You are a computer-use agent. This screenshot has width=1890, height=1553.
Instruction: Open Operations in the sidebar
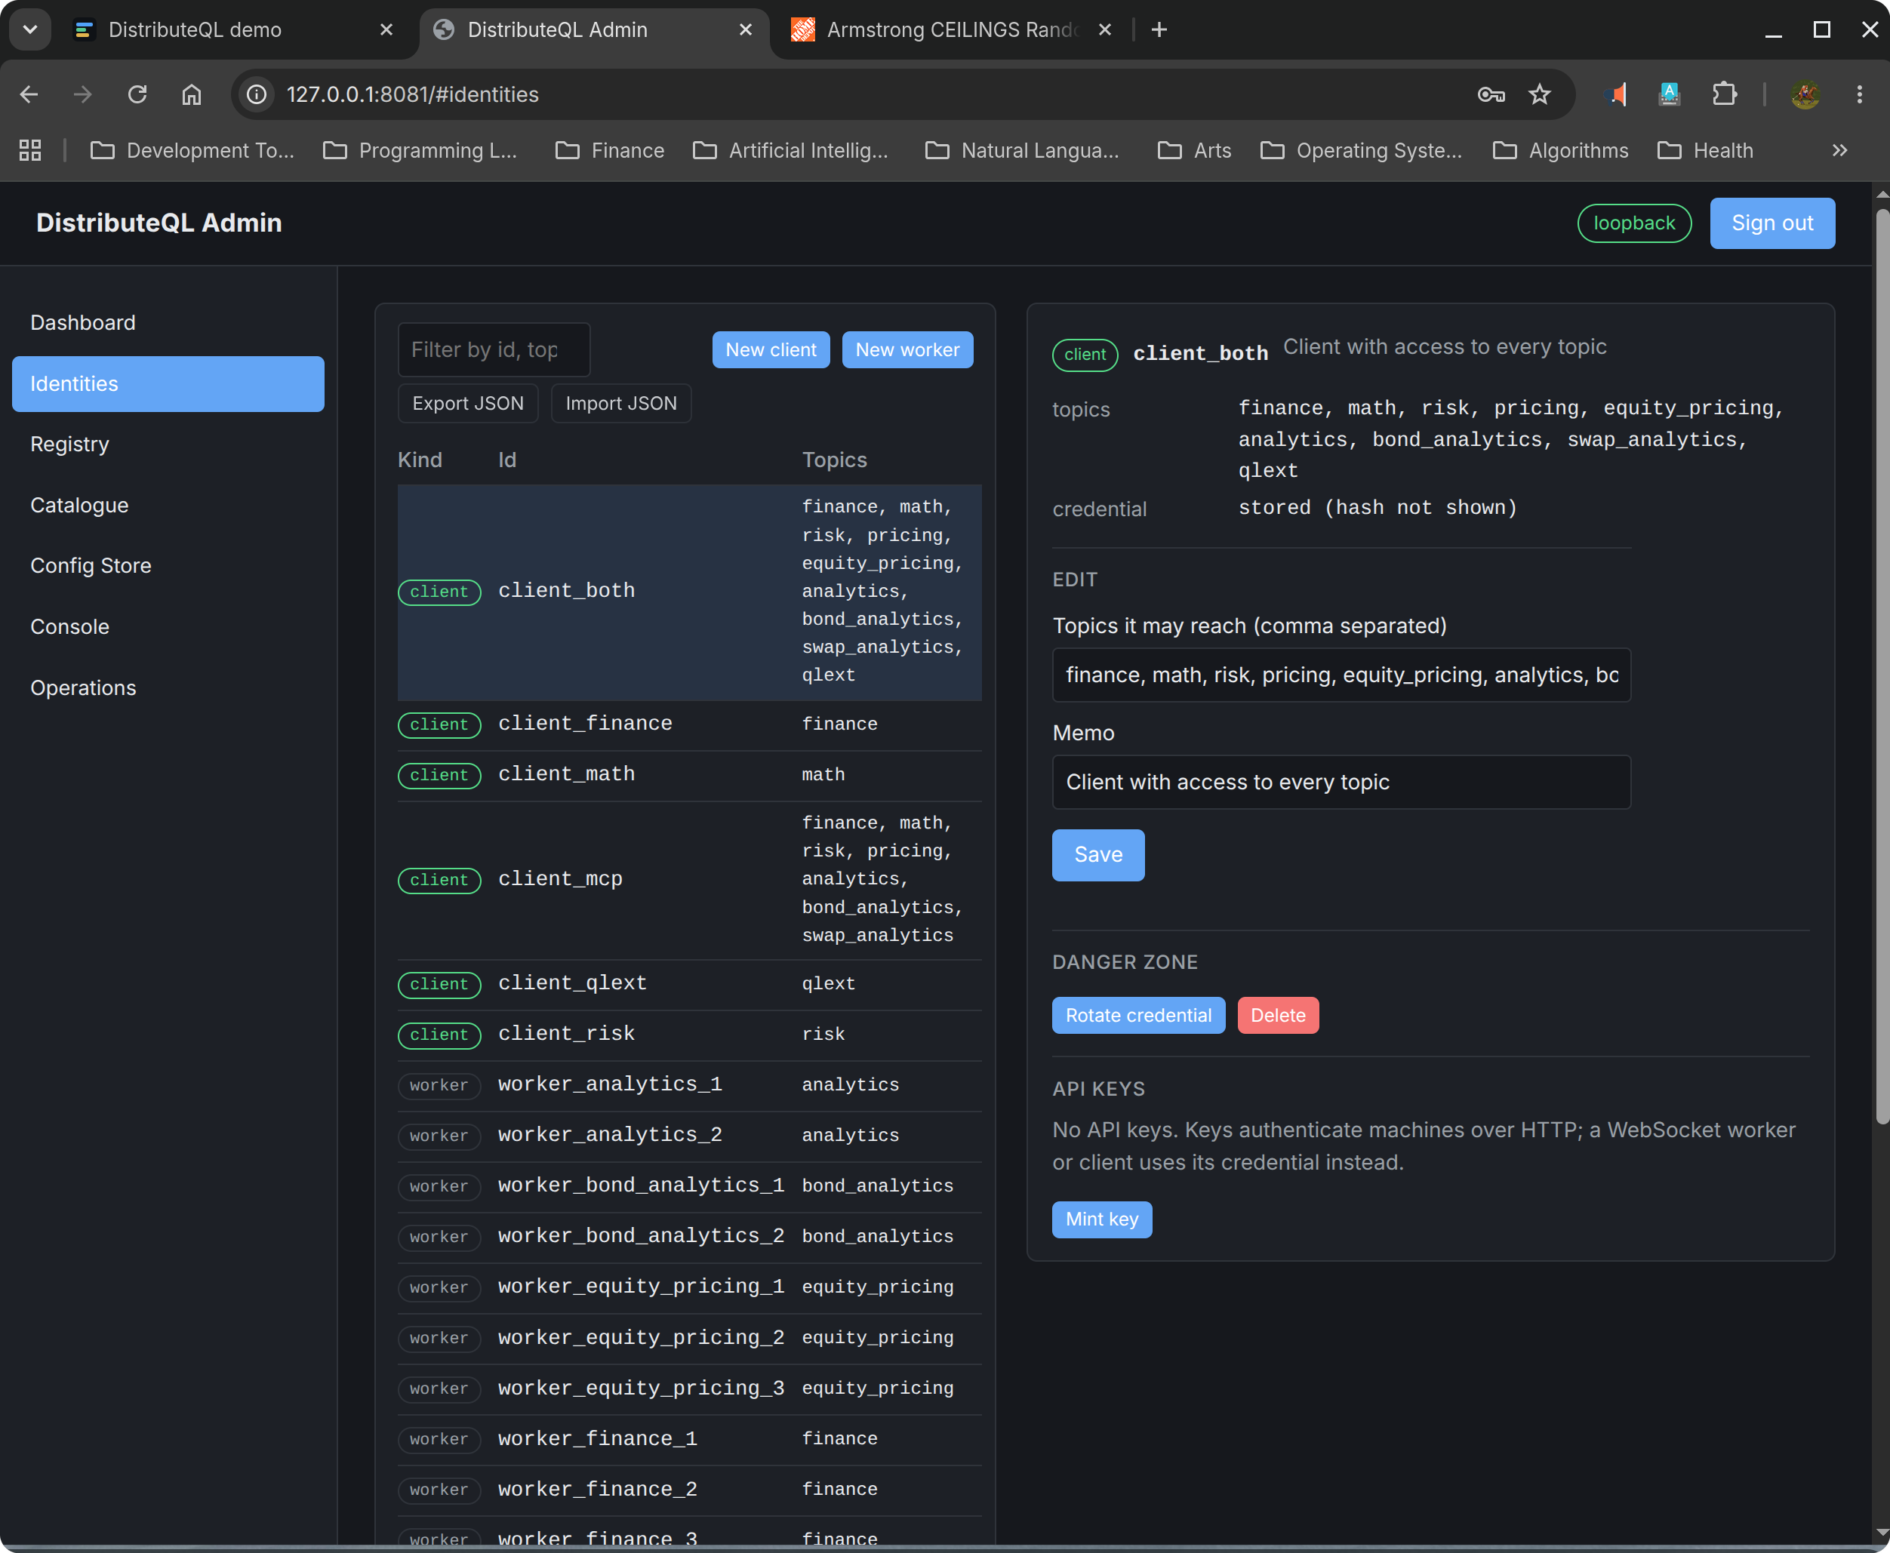click(168, 688)
